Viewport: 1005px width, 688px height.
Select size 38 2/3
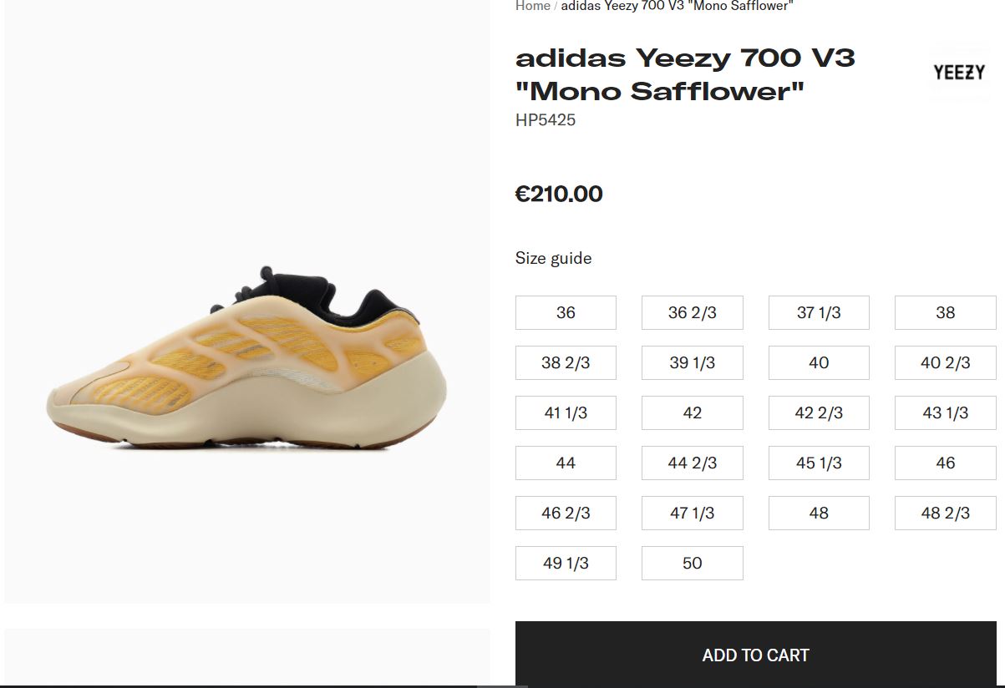566,362
